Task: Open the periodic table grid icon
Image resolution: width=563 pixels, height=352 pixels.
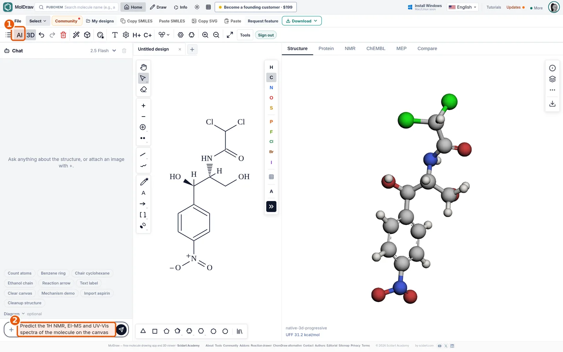Action: (x=271, y=177)
